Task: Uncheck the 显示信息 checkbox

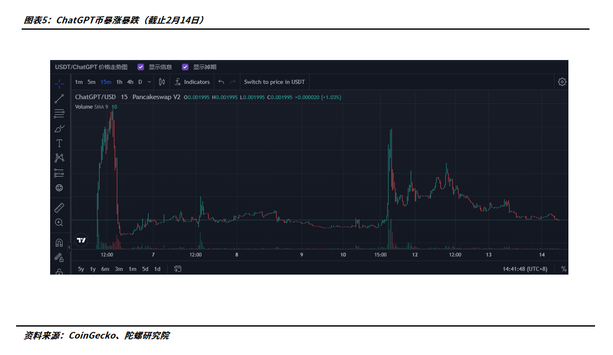Action: click(x=141, y=67)
